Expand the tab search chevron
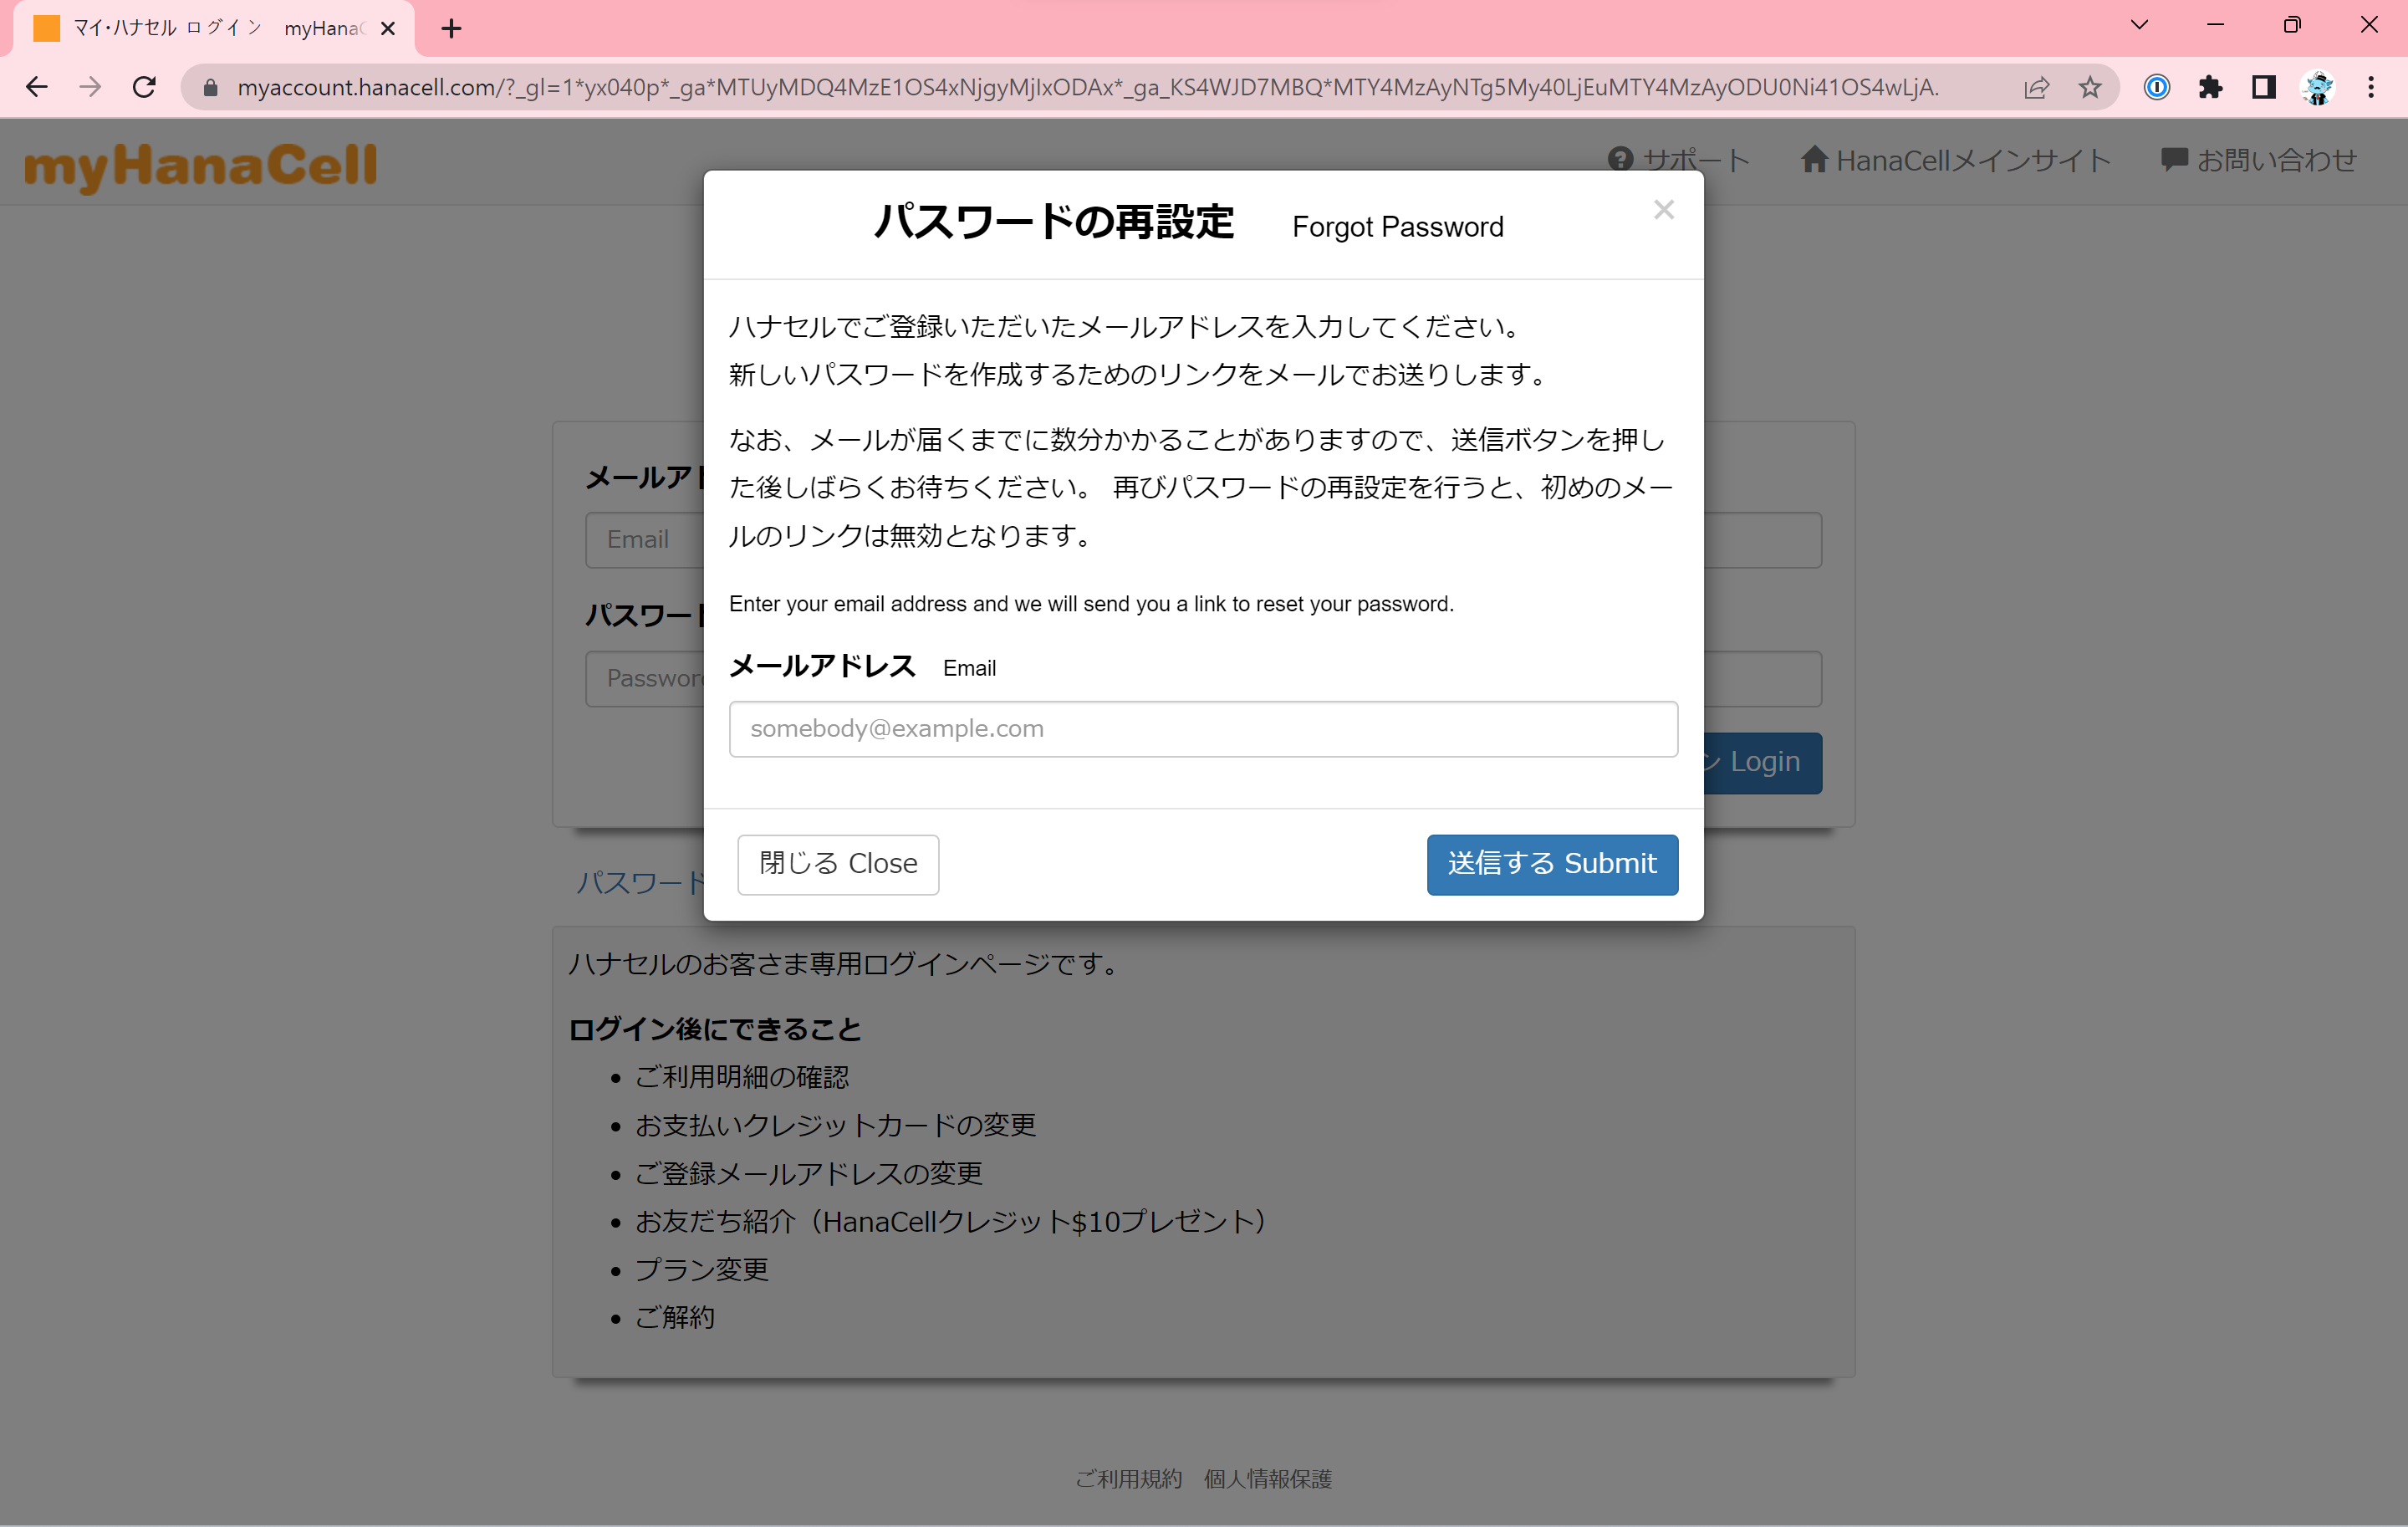Viewport: 2408px width, 1527px height. [x=2139, y=26]
